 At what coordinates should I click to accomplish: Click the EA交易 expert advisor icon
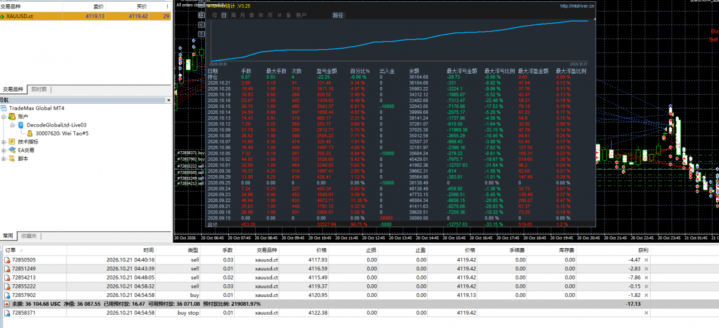coord(13,150)
